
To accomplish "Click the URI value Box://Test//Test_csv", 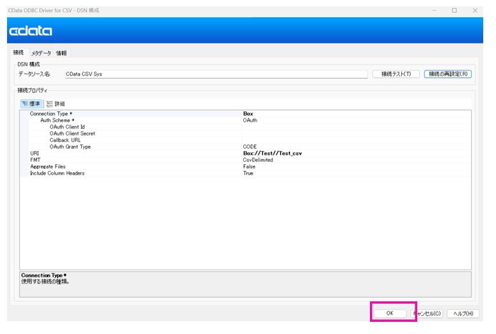I will click(x=273, y=154).
